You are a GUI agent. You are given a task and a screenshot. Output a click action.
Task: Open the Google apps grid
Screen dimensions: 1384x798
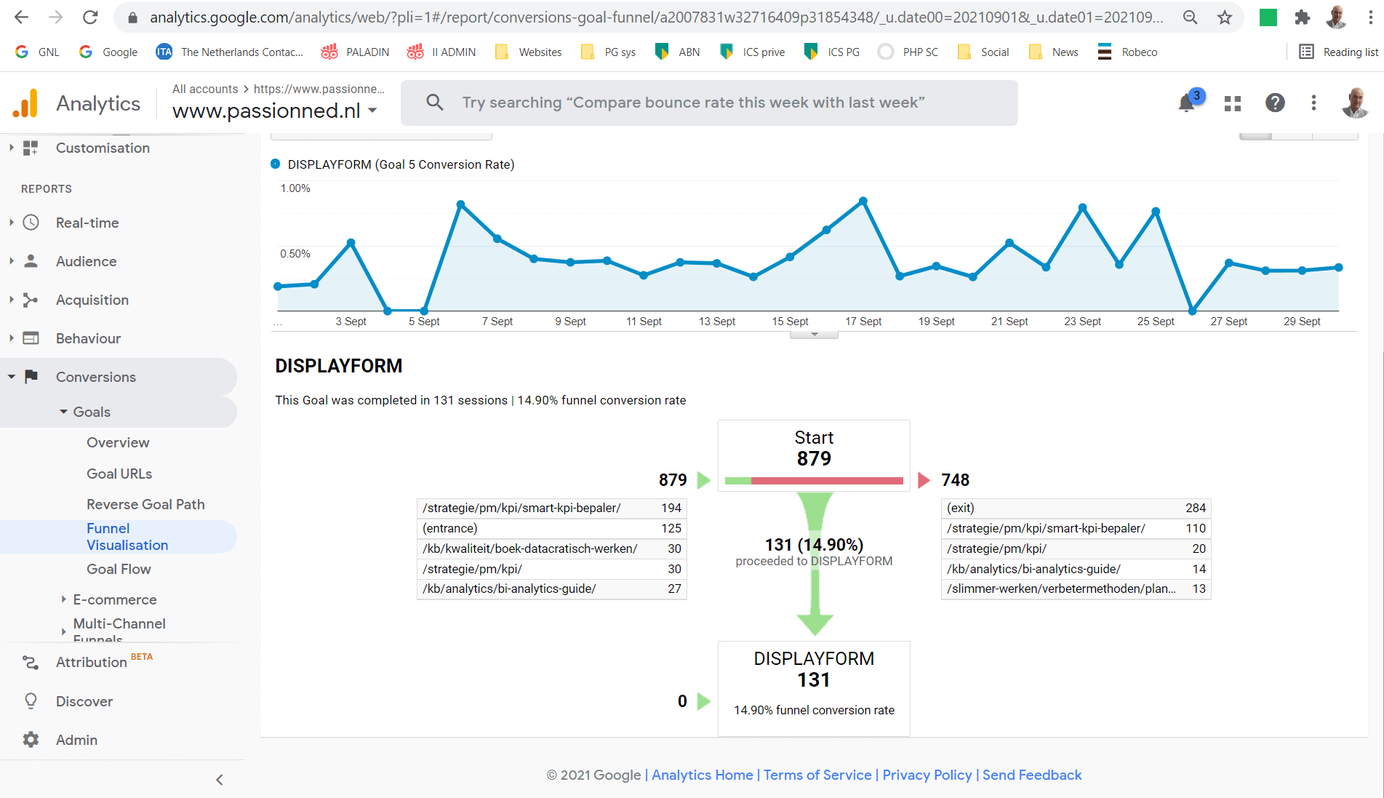[1232, 103]
